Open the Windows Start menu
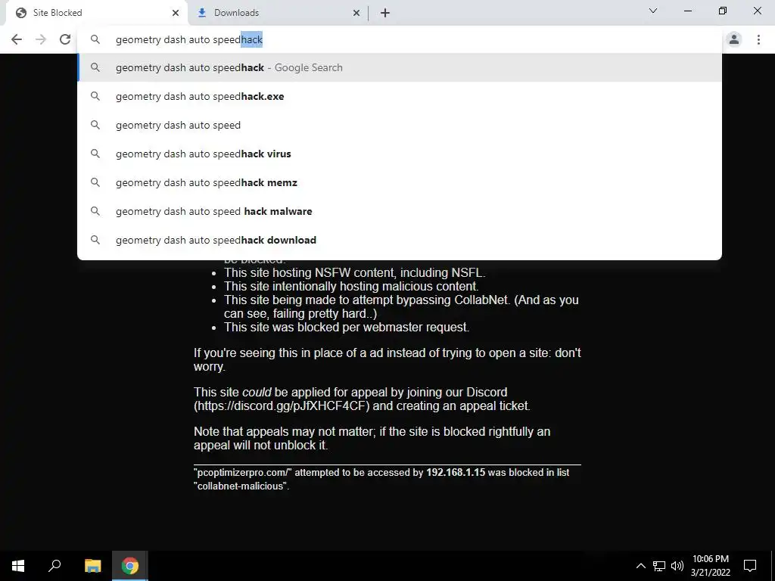Viewport: 775px width, 581px height. click(18, 566)
